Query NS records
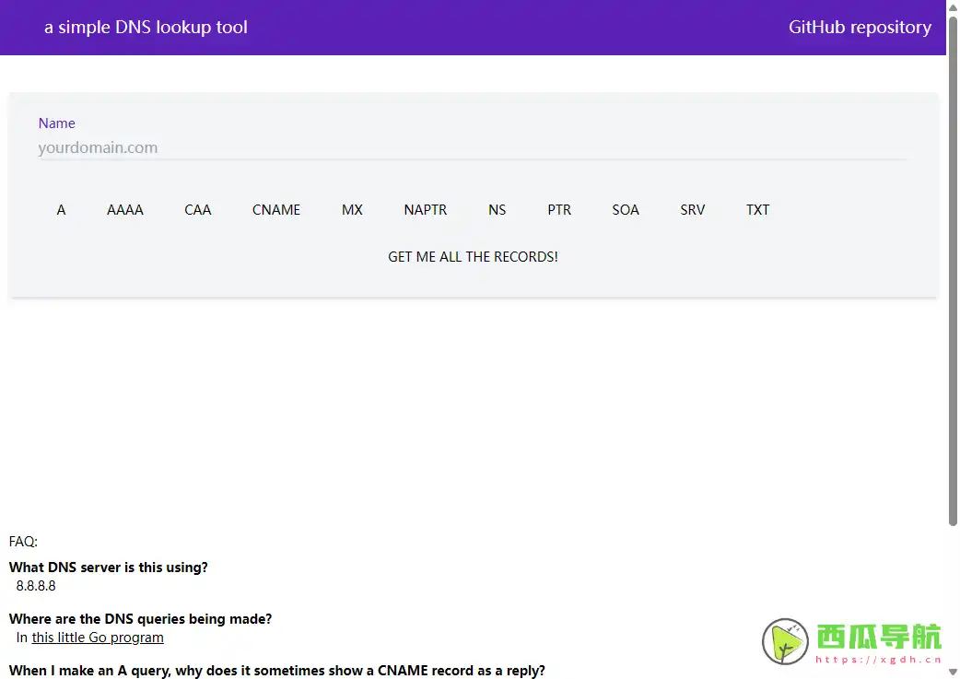The image size is (960, 679). click(x=497, y=210)
